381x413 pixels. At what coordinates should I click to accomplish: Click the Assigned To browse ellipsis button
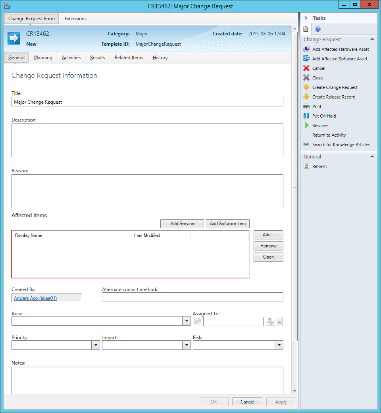coord(279,321)
